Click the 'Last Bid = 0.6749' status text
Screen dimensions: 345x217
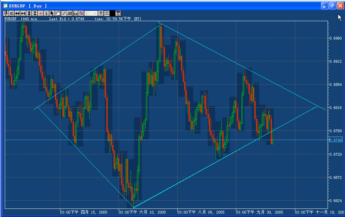(67, 19)
